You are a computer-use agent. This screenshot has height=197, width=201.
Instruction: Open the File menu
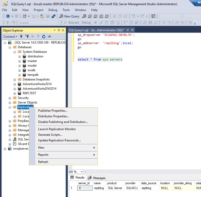[5, 10]
